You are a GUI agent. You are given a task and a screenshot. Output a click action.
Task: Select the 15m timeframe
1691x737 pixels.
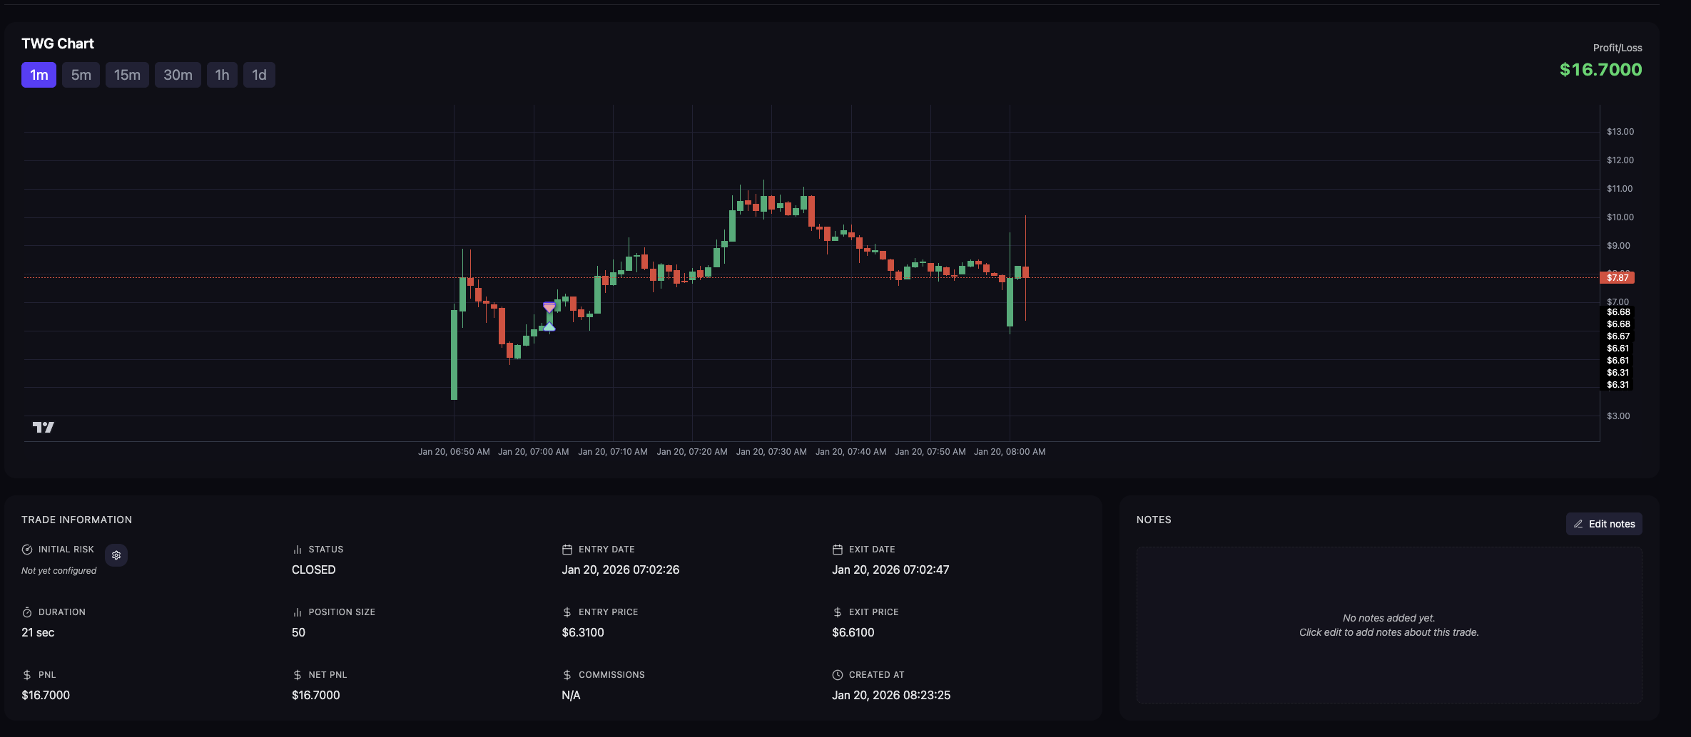pos(127,75)
